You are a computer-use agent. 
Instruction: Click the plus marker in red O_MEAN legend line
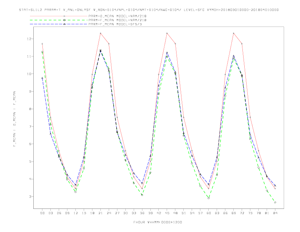tap(64, 16)
